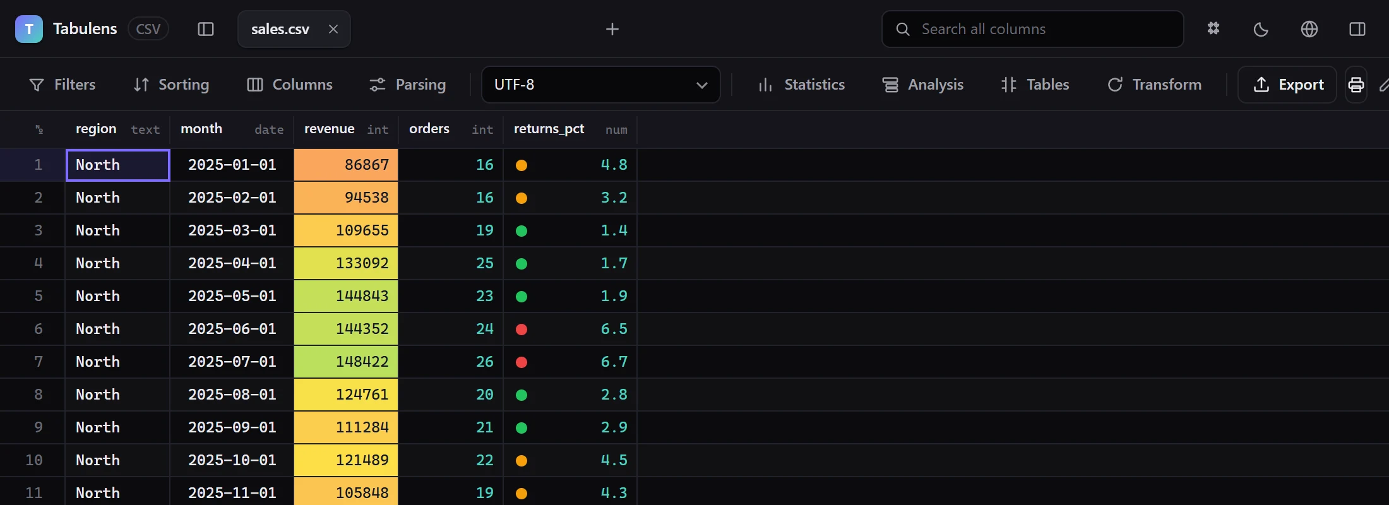Select the date cell 2025-03-01
The width and height of the screenshot is (1389, 505).
coord(232,230)
